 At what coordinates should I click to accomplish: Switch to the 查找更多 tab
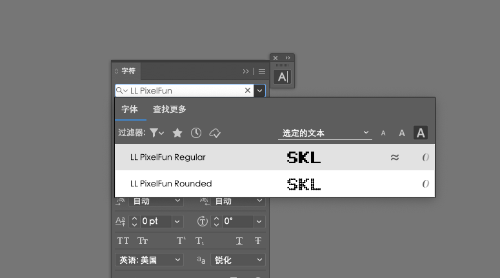pyautogui.click(x=169, y=109)
